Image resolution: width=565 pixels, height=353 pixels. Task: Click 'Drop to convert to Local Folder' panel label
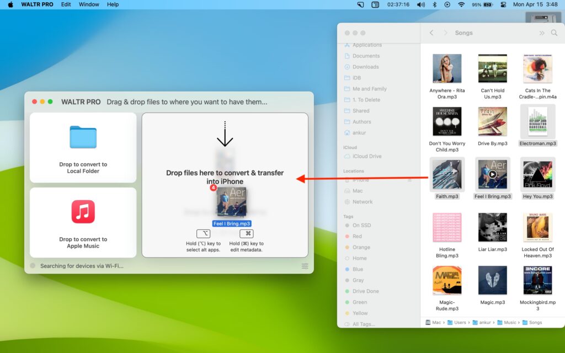(x=83, y=168)
